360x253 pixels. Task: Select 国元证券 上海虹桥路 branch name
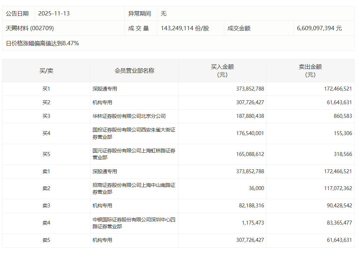coord(134,154)
